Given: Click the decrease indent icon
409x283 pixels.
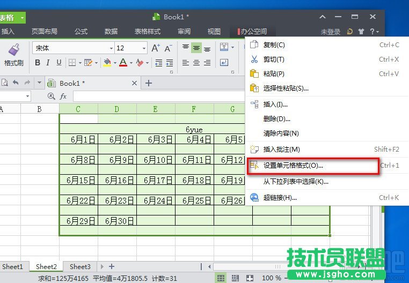Looking at the screenshot, I should (158, 63).
